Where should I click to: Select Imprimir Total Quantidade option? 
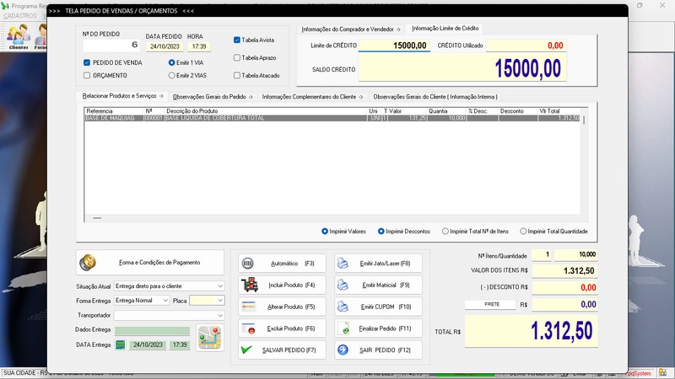click(x=524, y=231)
